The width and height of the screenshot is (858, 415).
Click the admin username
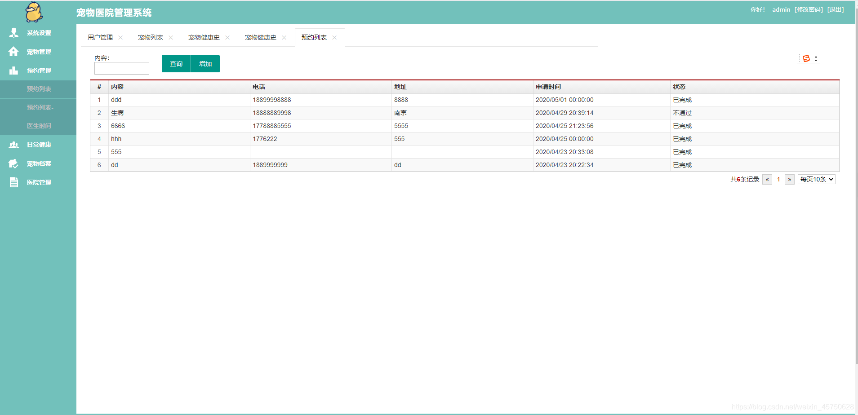coord(781,9)
